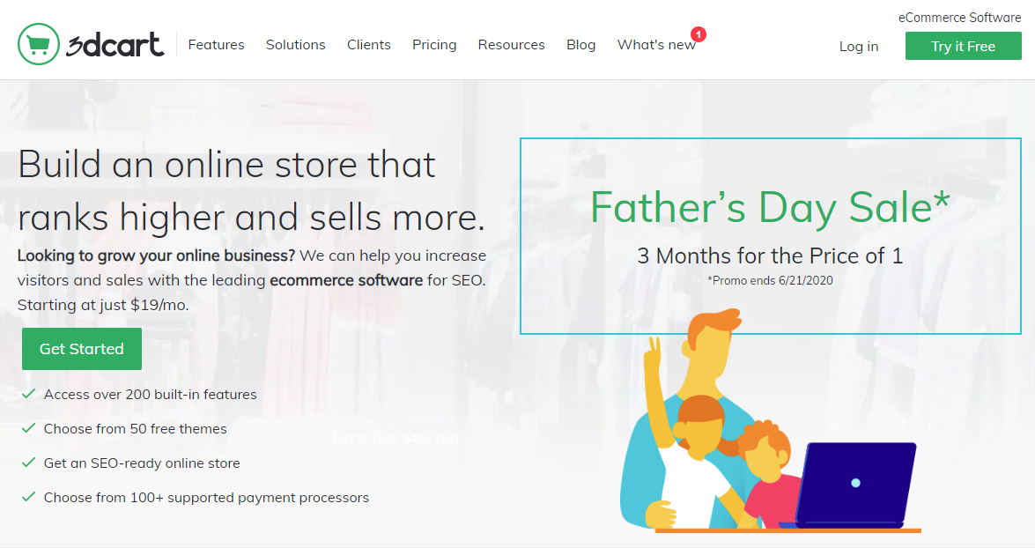The height and width of the screenshot is (548, 1035).
Task: Visit the Blog link
Action: 580,45
